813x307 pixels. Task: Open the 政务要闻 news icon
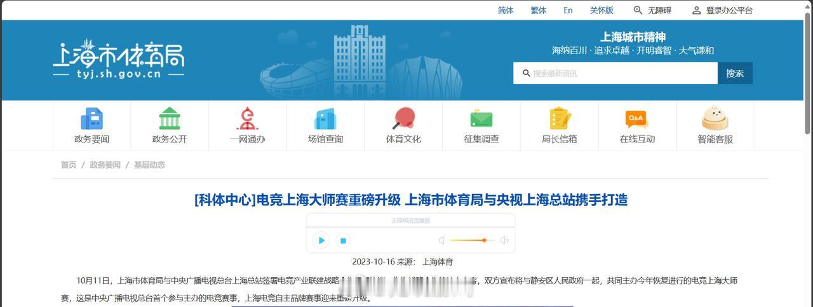[92, 119]
